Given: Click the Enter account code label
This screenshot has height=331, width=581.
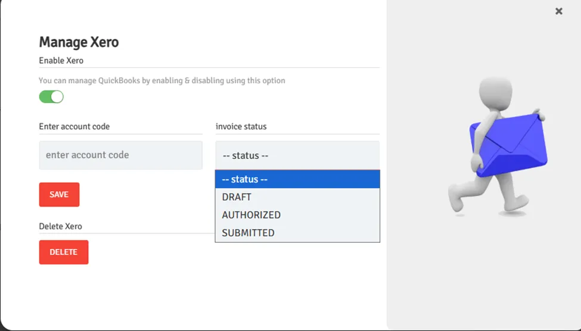Looking at the screenshot, I should coord(74,126).
